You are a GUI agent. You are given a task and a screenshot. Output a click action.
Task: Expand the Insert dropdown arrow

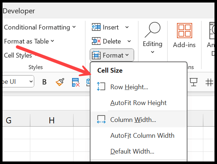[x=127, y=27]
